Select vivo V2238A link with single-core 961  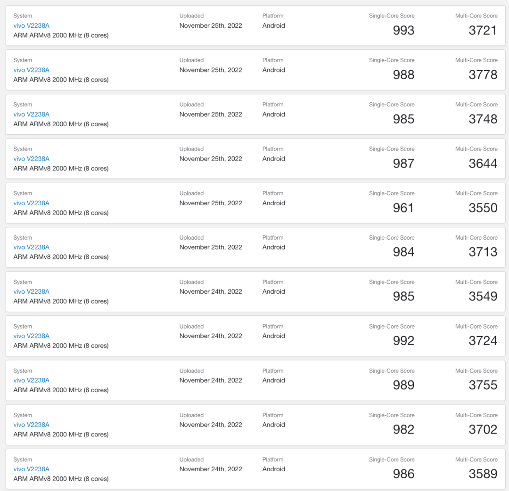[x=31, y=203]
